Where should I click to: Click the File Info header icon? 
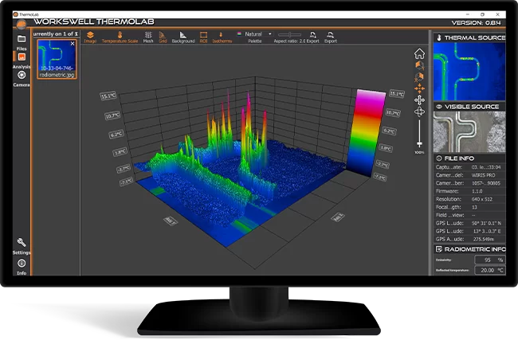[x=439, y=158]
